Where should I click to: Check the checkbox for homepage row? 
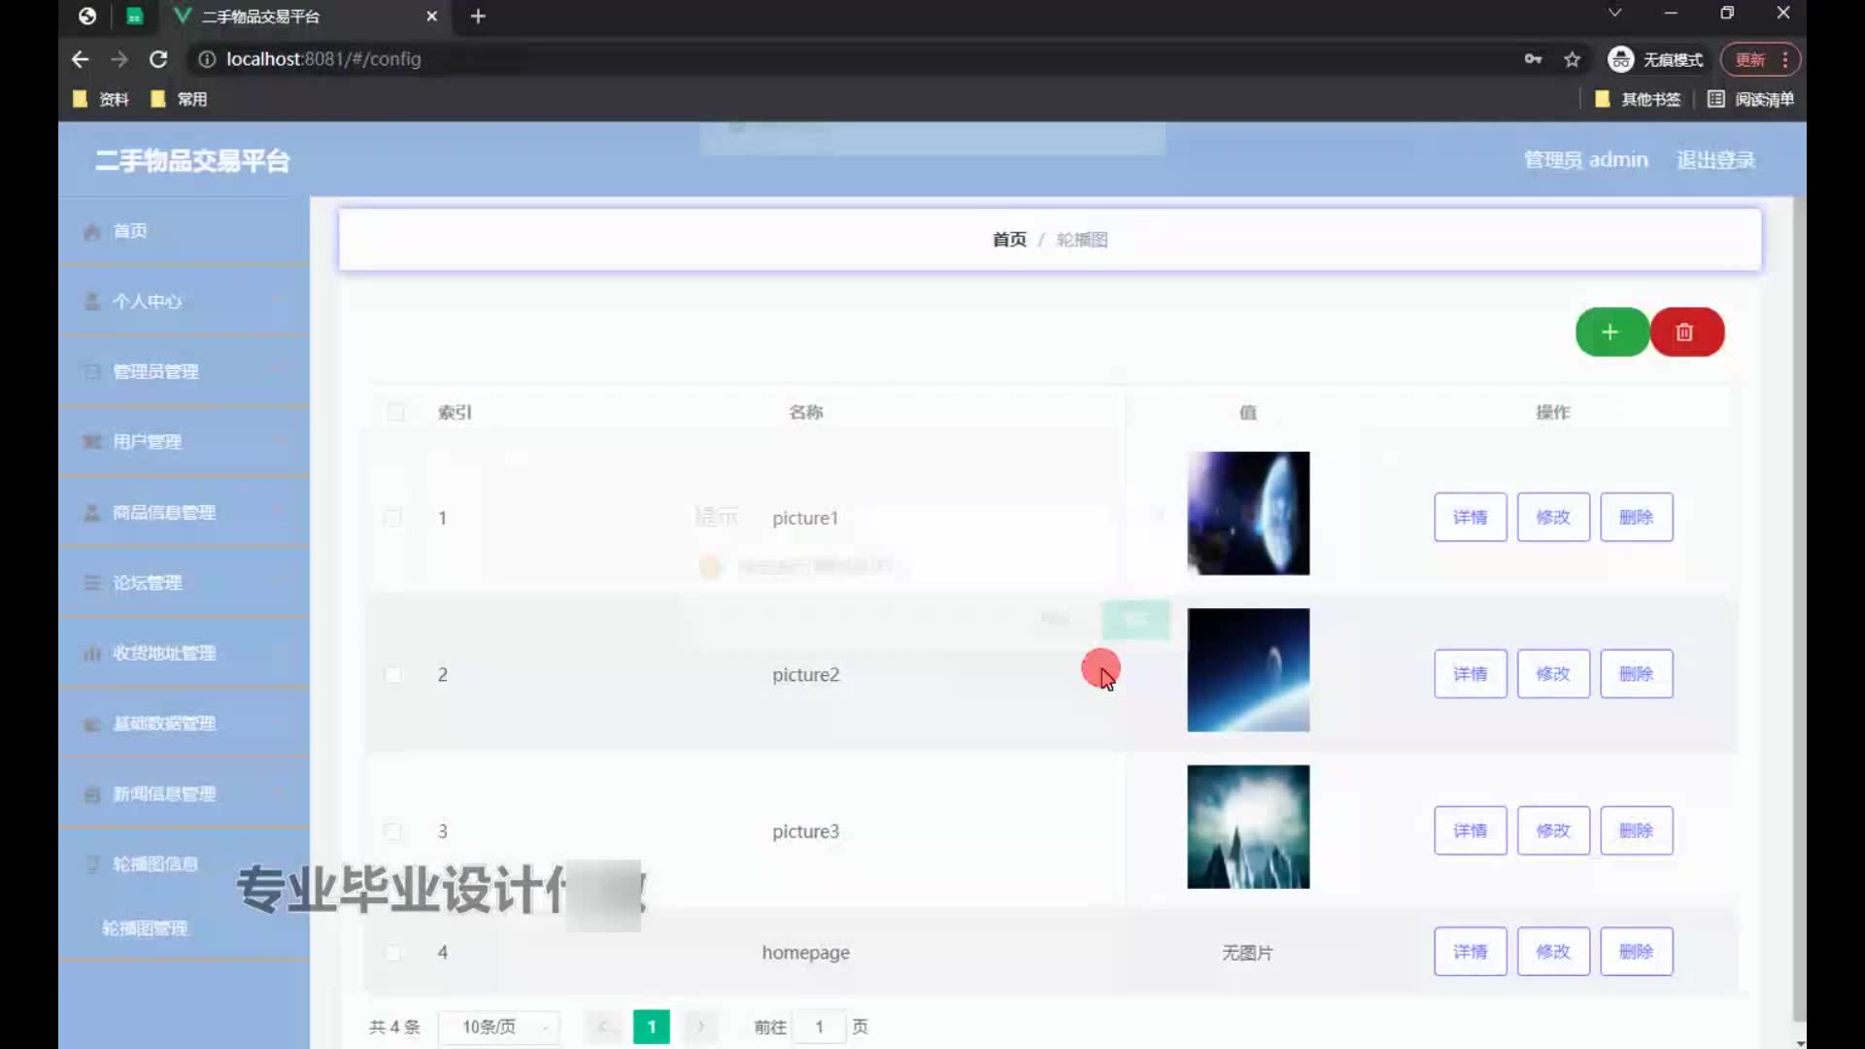click(x=393, y=953)
